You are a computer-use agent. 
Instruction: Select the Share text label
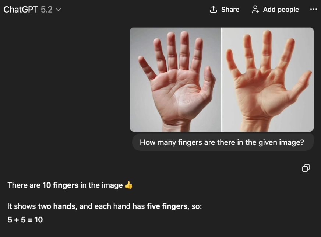tap(230, 10)
